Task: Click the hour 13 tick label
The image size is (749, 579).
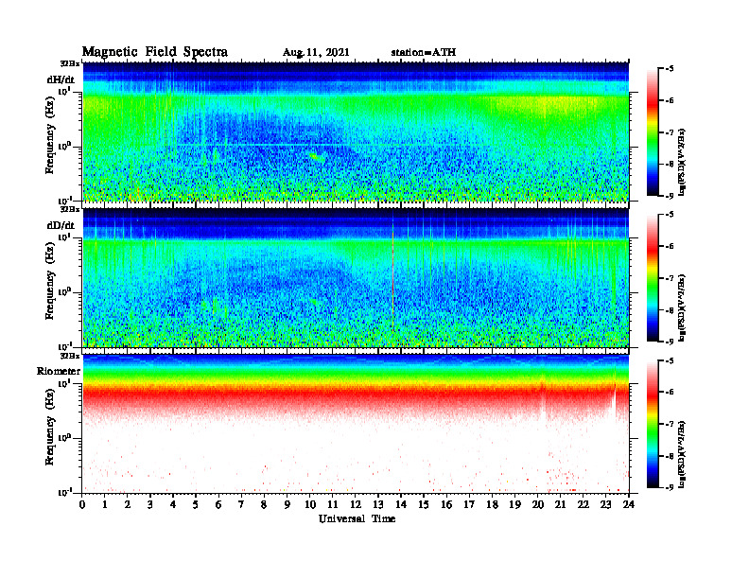Action: pyautogui.click(x=378, y=504)
